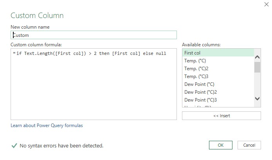The image size is (272, 160).
Task: Click the New column name text field
Action: (94, 35)
